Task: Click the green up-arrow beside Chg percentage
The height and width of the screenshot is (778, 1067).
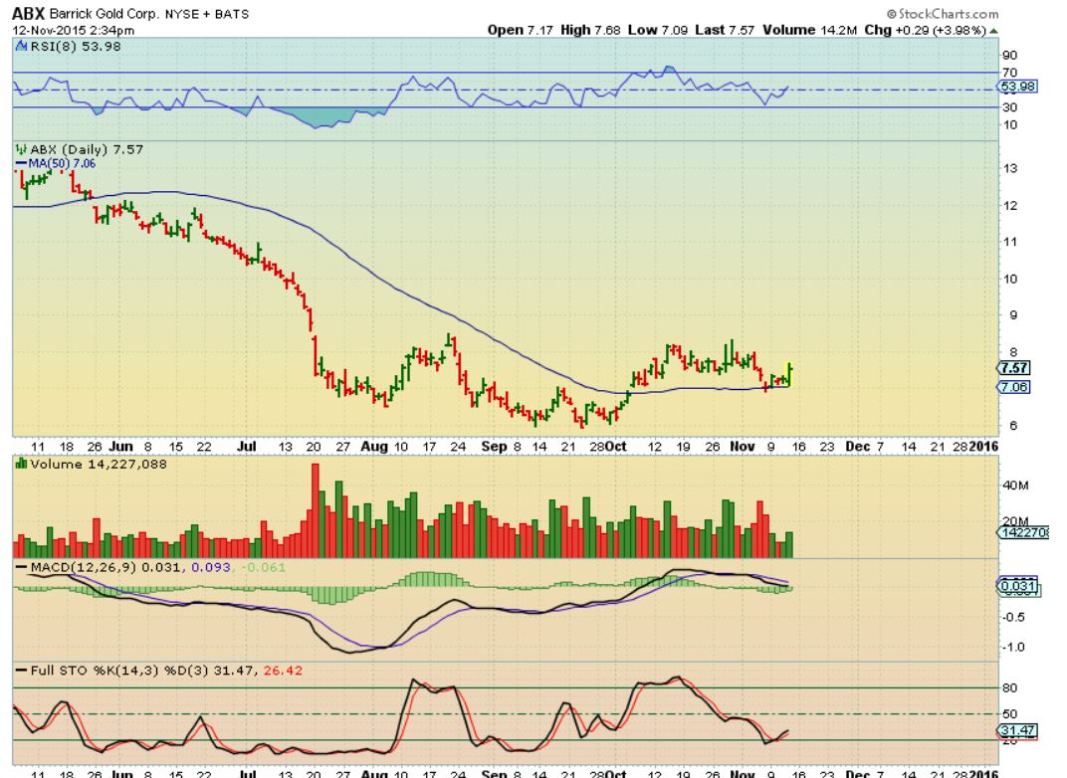Action: click(x=992, y=31)
